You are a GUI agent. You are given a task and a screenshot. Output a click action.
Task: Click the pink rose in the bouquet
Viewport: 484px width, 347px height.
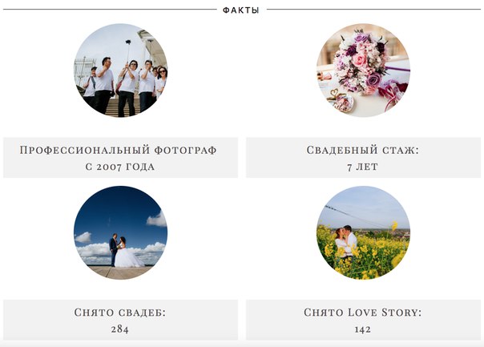click(x=360, y=59)
